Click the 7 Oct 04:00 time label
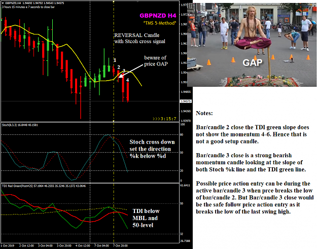The height and width of the screenshot is (249, 317). click(x=101, y=246)
